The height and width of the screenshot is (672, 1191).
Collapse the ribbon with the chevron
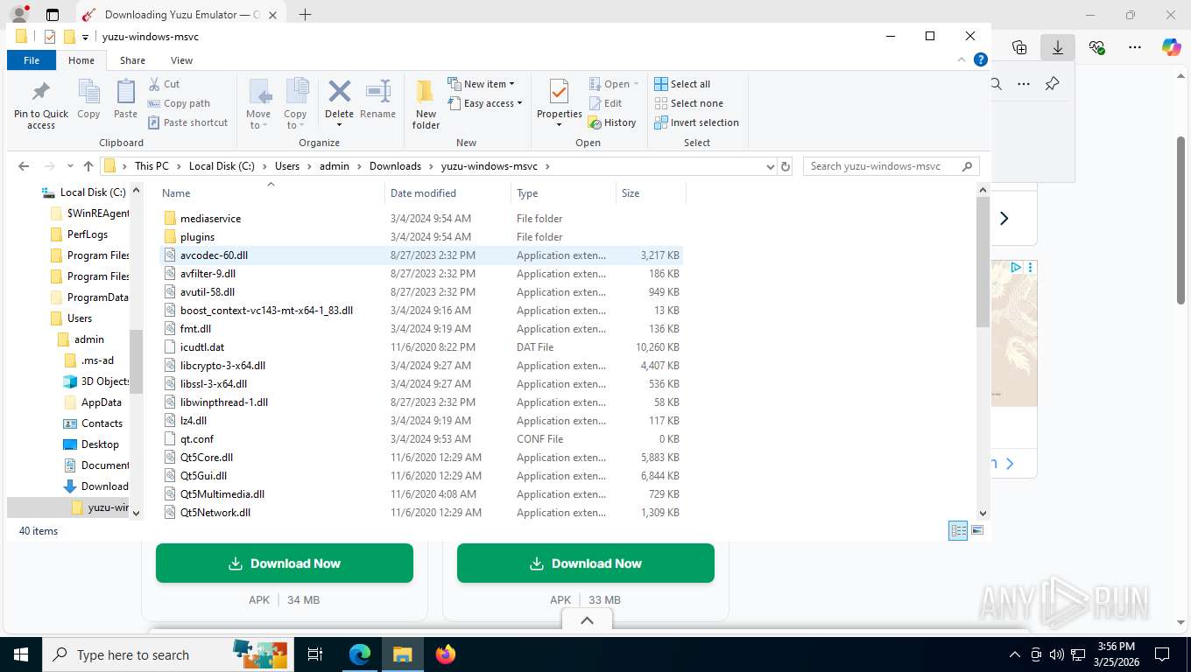[962, 59]
